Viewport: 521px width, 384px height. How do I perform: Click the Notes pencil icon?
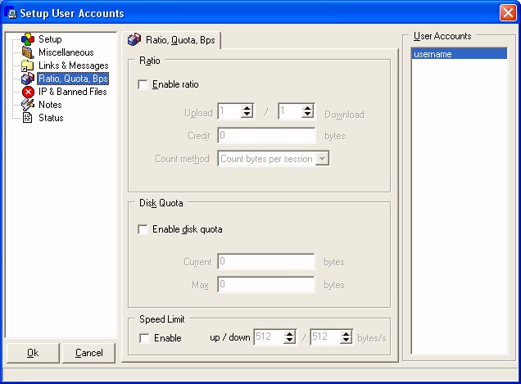tap(28, 105)
